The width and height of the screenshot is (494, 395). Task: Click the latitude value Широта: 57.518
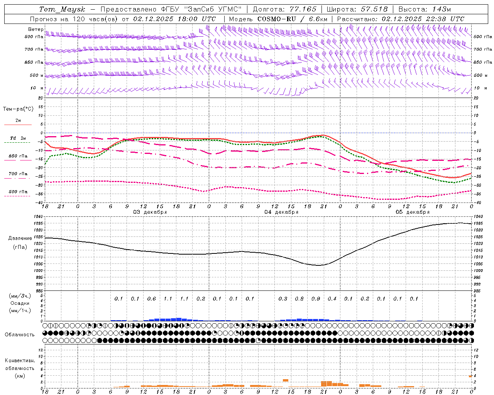(357, 9)
